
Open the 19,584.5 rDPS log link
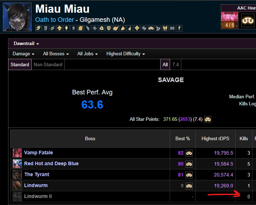tap(224, 164)
